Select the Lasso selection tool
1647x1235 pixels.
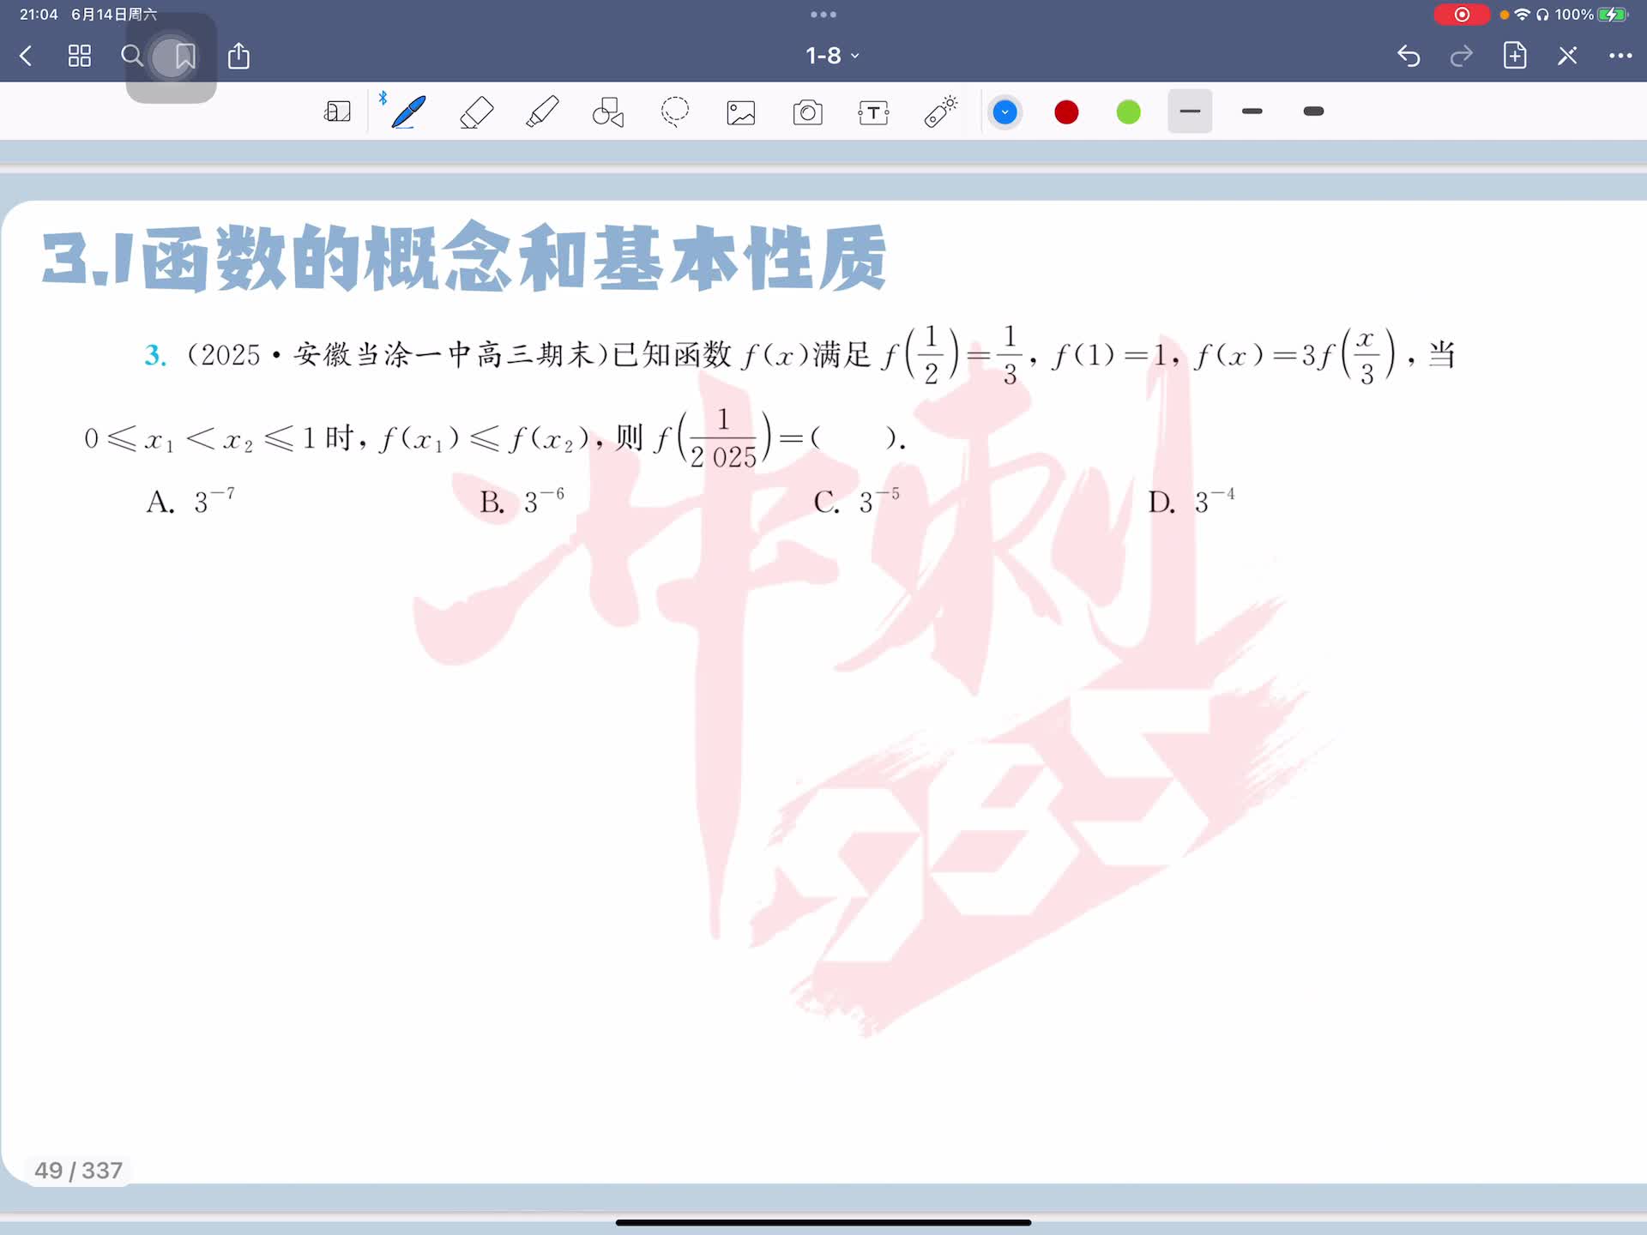(x=675, y=112)
